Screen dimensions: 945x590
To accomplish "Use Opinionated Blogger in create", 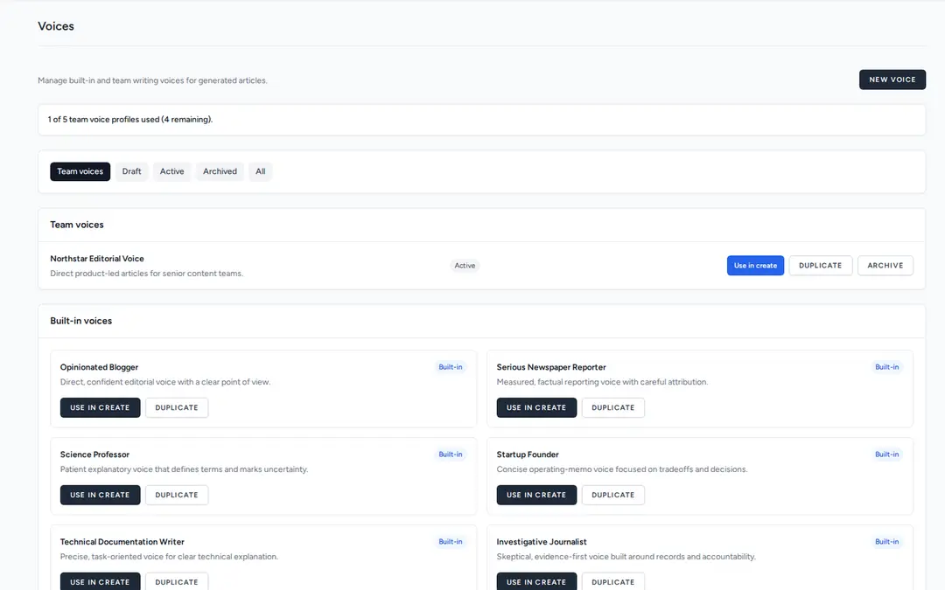I will [100, 407].
